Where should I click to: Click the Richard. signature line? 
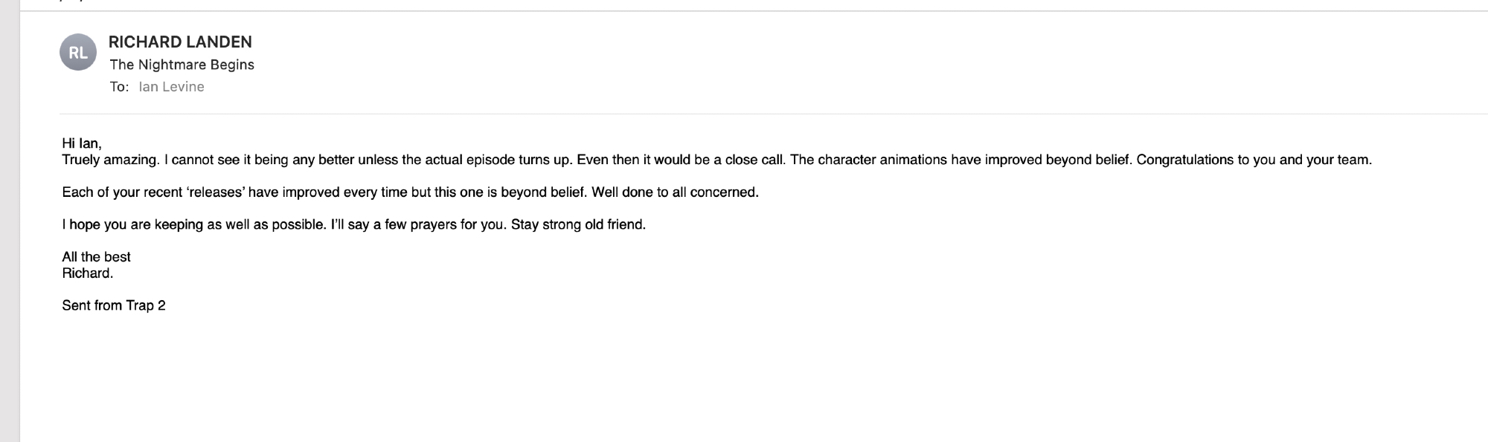click(88, 273)
